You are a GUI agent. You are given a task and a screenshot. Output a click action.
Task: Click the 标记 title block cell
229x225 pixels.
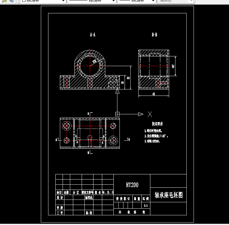(59, 192)
